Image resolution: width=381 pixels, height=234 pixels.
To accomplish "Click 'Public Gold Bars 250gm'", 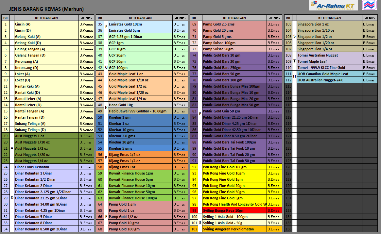I will tap(234, 68).
